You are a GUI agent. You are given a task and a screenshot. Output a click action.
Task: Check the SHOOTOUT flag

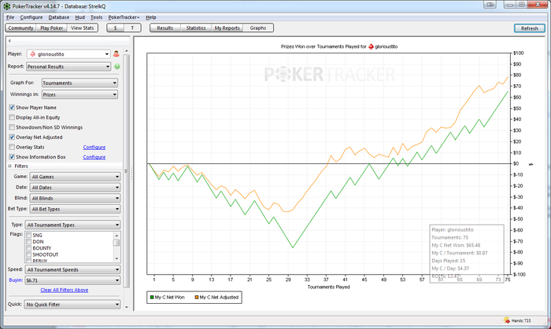(29, 254)
